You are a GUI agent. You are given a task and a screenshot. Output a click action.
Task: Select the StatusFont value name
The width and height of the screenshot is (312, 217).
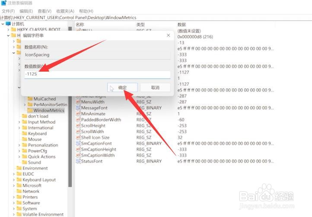coord(92,161)
